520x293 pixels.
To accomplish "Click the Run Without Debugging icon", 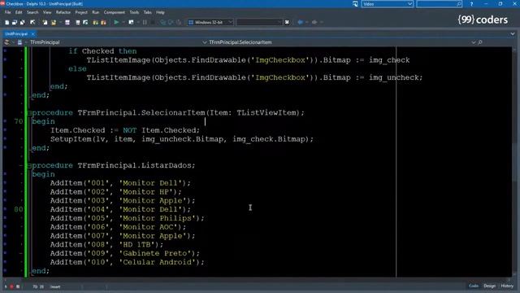I will [x=131, y=22].
